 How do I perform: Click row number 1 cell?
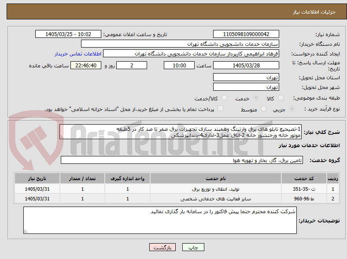(x=333, y=189)
